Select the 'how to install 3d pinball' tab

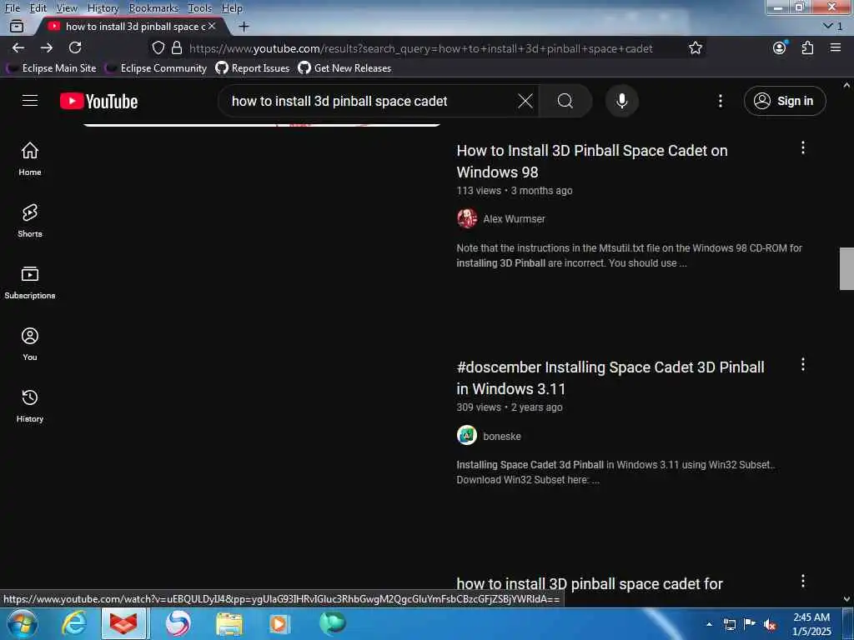tap(131, 26)
